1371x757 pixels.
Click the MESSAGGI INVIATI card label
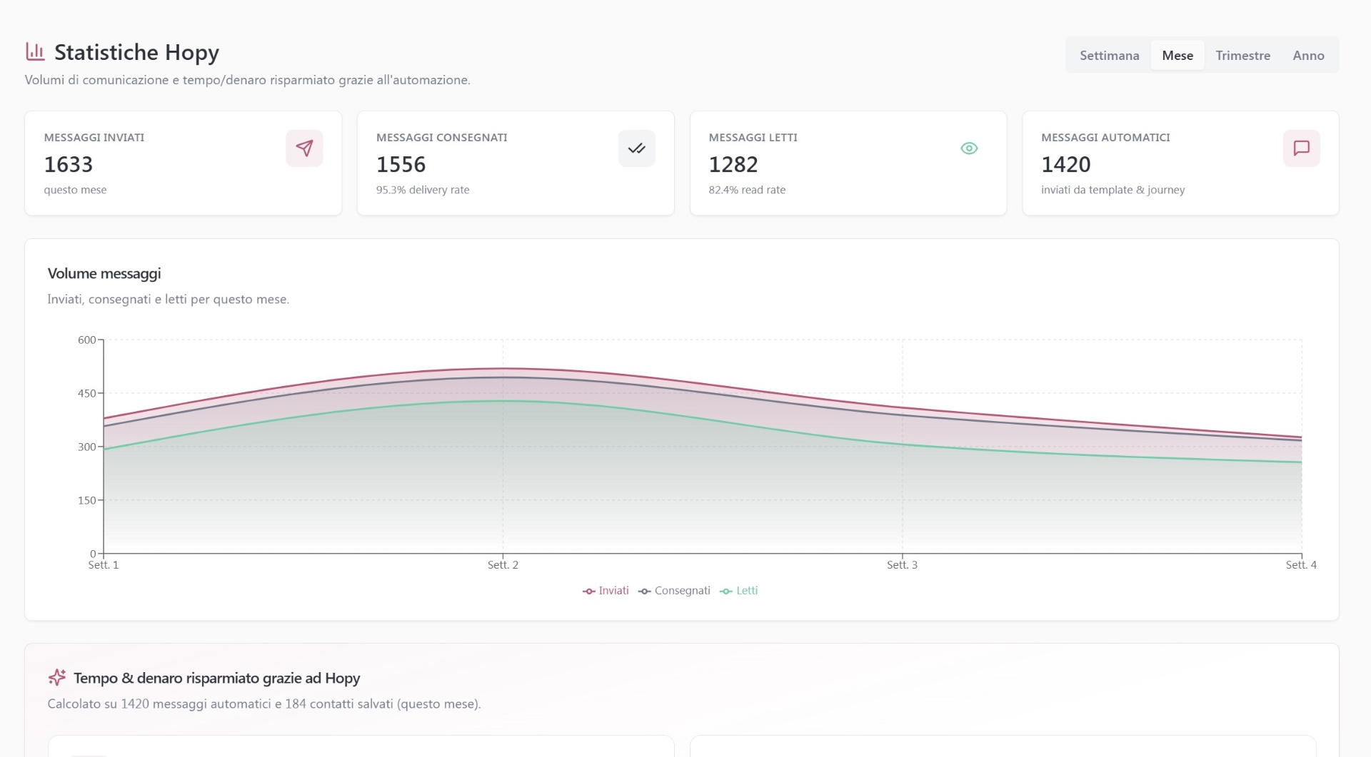94,138
